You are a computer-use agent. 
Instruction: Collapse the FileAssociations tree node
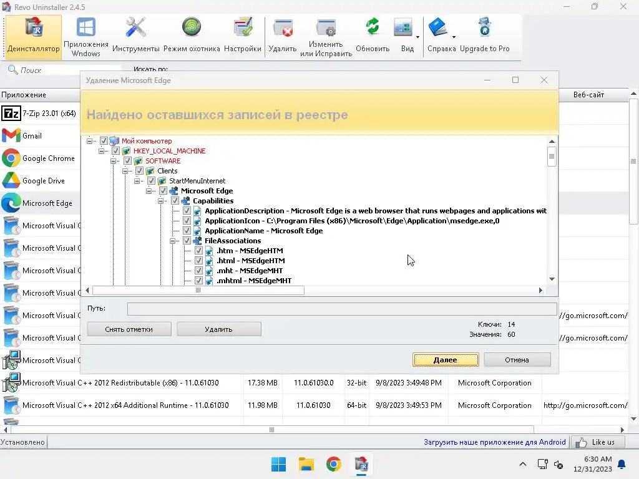pyautogui.click(x=172, y=241)
